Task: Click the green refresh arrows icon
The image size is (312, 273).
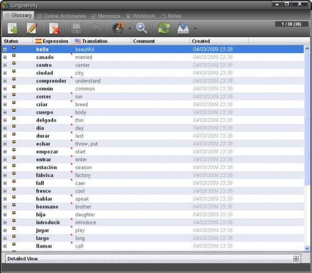Action: point(164,28)
